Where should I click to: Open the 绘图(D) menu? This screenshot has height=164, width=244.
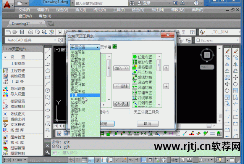pos(138,10)
